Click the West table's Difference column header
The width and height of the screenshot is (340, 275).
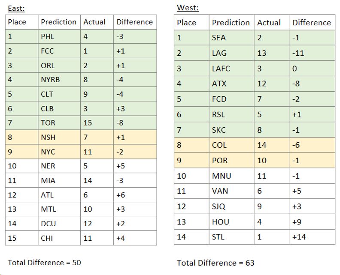point(312,23)
